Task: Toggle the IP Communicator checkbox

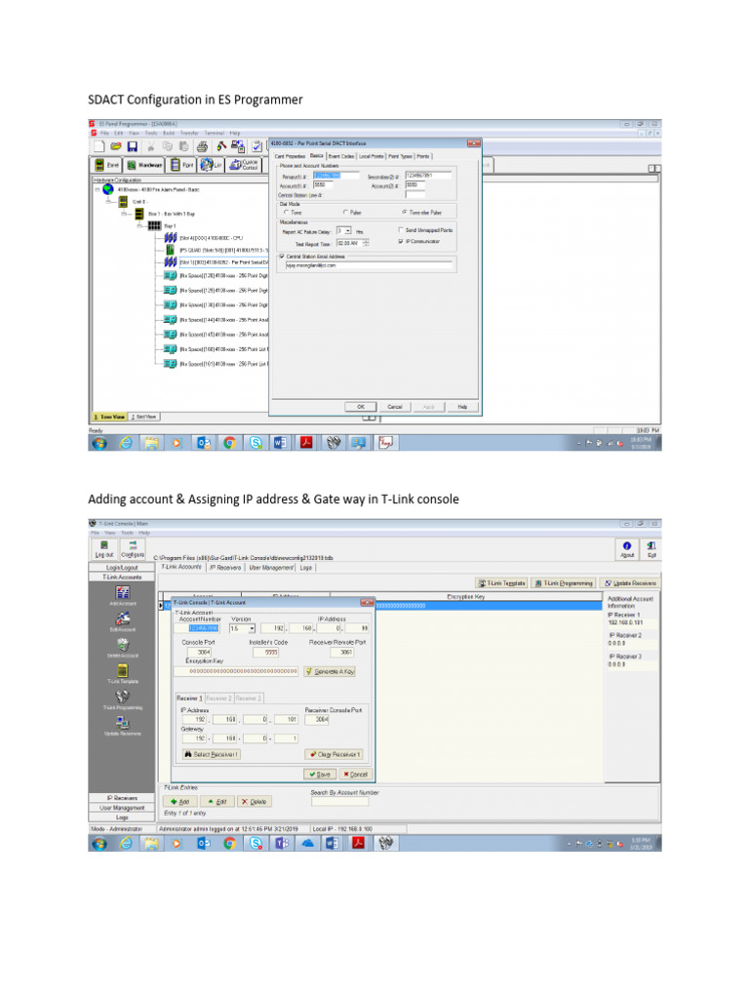Action: pos(401,242)
